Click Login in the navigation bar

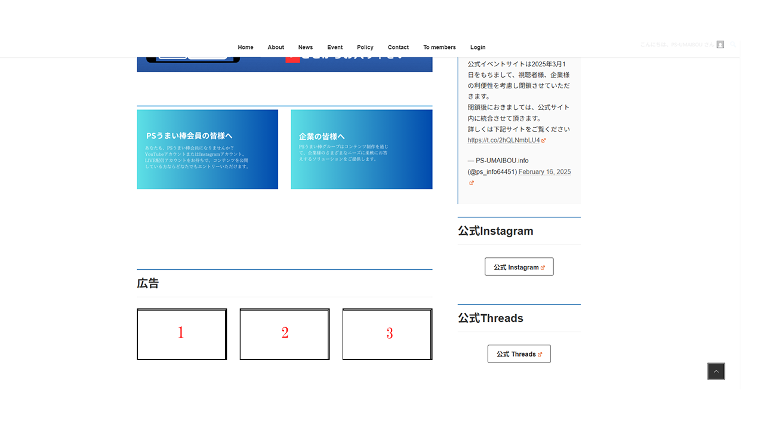coord(478,47)
